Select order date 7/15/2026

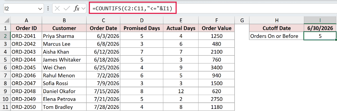(103, 92)
